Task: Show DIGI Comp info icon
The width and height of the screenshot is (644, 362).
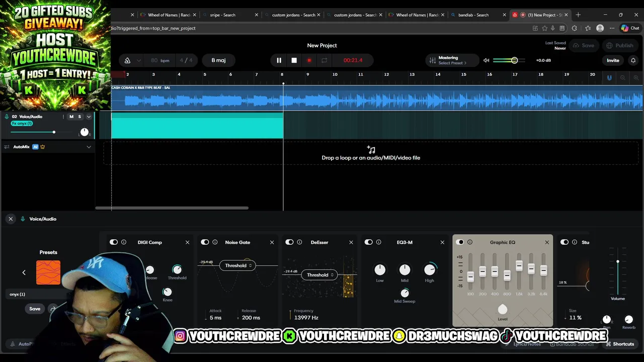Action: [x=124, y=242]
